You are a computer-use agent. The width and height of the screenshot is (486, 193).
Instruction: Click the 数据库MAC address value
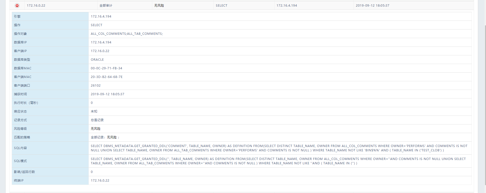click(x=106, y=68)
